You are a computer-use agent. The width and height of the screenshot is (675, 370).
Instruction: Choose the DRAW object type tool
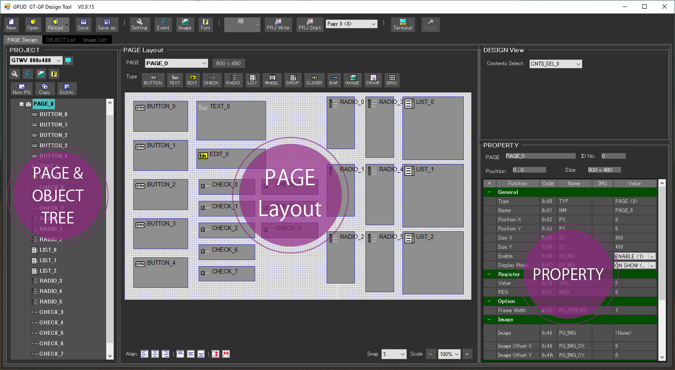[x=373, y=80]
